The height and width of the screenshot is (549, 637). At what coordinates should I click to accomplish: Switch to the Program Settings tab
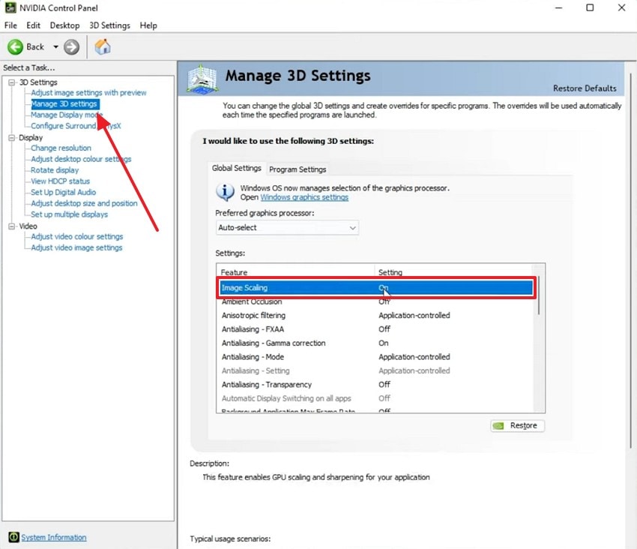[298, 169]
